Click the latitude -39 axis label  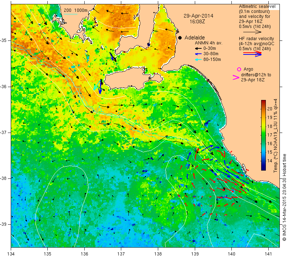coord(4,224)
